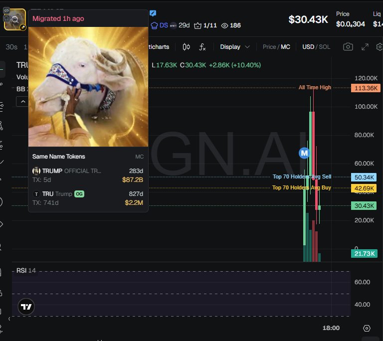Viewport: 383px width, 341px height.
Task: Click the DS chef hat icon
Action: (154, 25)
